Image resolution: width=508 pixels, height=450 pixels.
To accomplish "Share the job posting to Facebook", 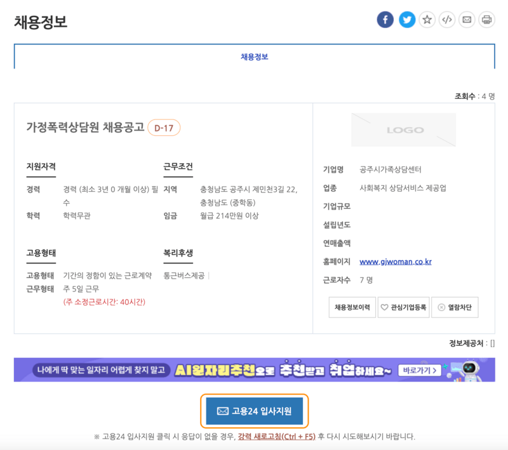I will tap(385, 20).
